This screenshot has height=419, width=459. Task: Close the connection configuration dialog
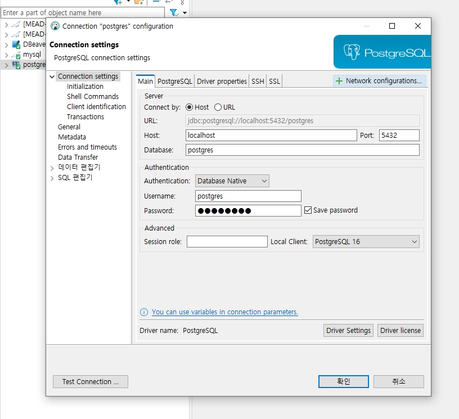point(418,26)
